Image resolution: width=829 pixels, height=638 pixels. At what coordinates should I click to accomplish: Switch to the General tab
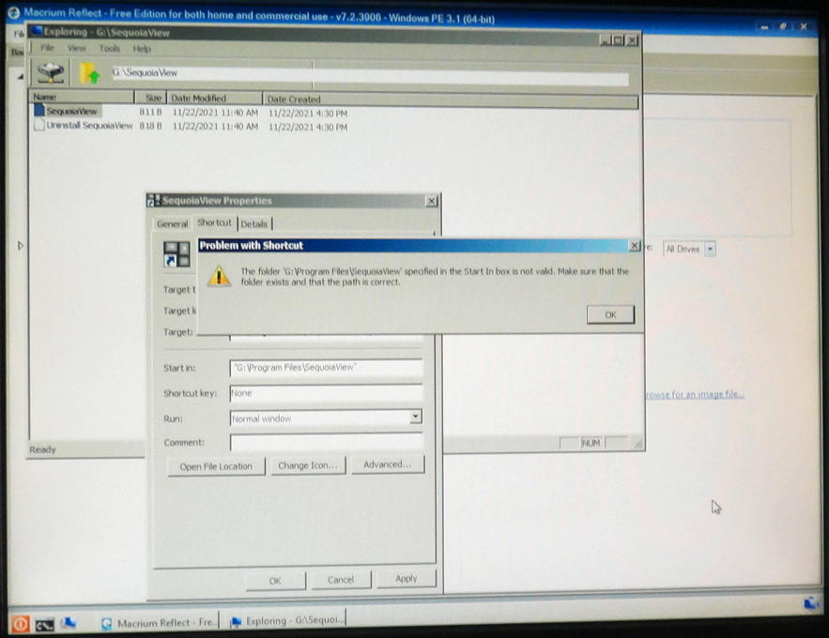(x=172, y=224)
